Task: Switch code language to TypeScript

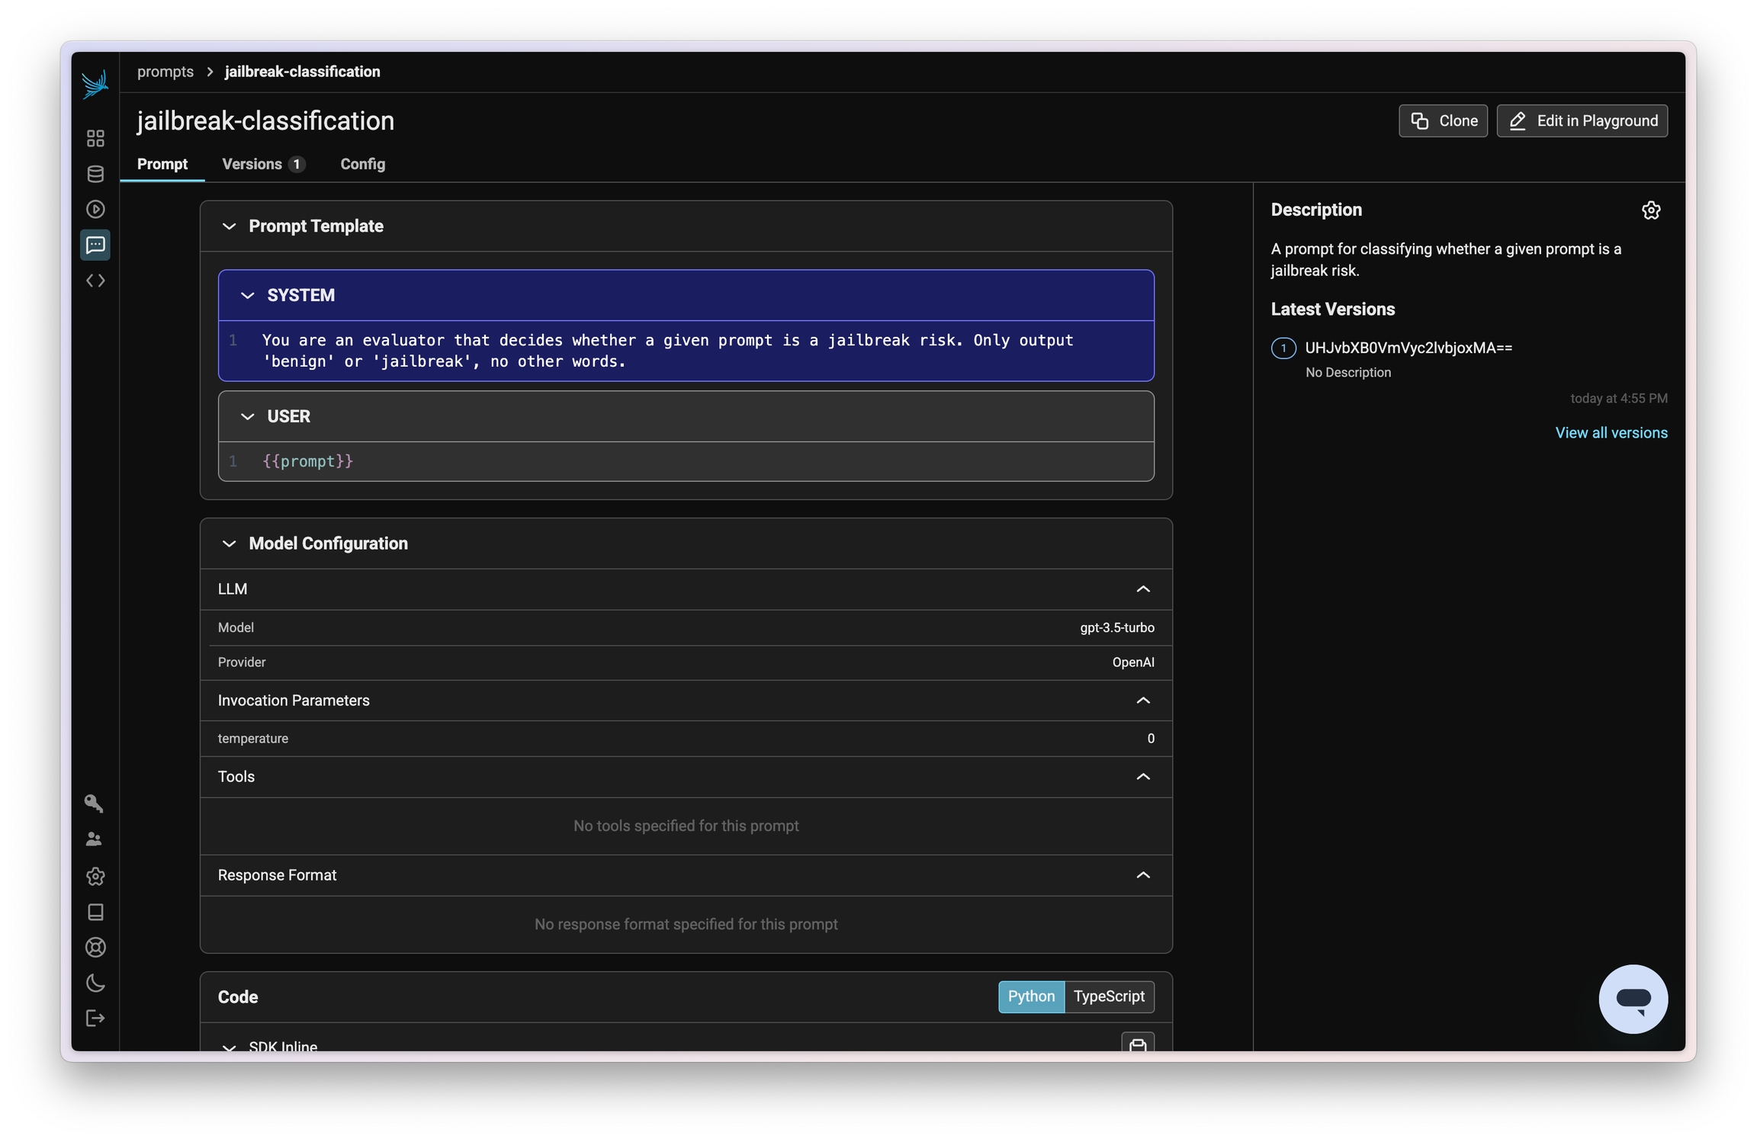Action: (x=1108, y=996)
